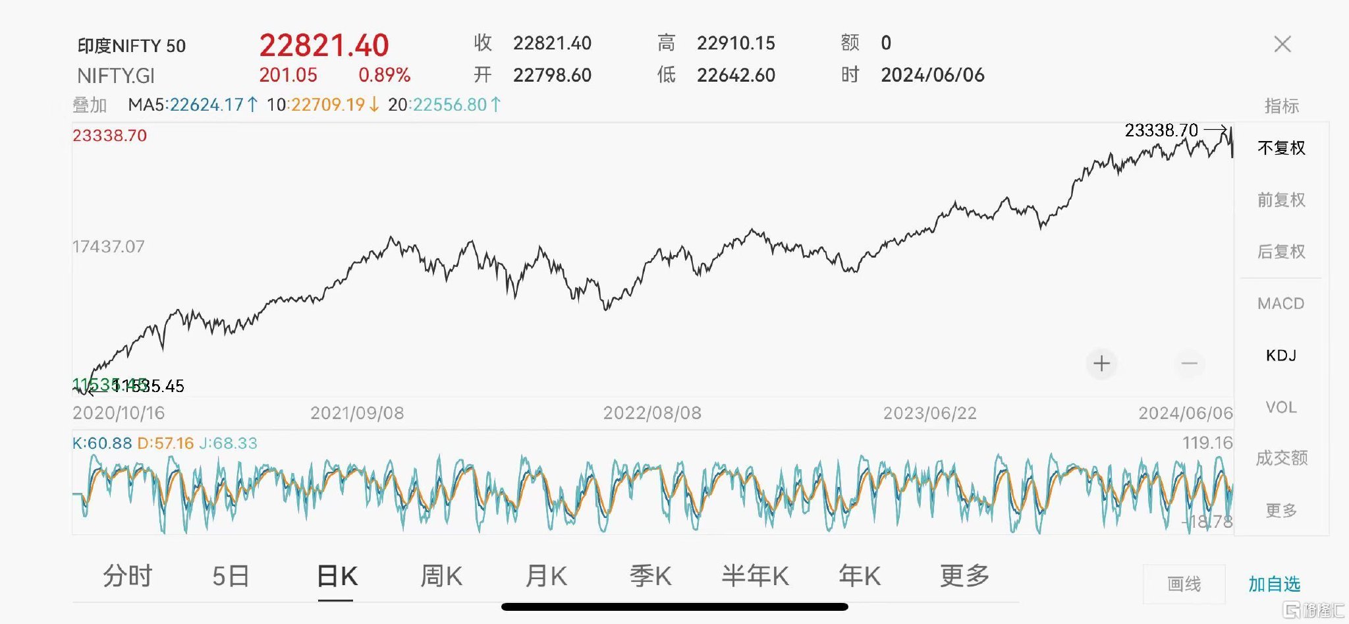
Task: Zoom in on the chart with the plus icon
Action: [1100, 364]
